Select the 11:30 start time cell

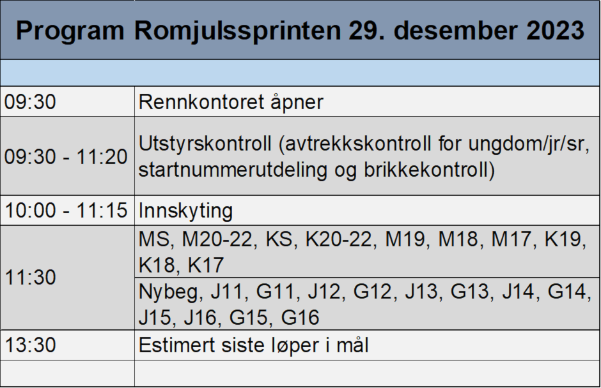tap(67, 278)
